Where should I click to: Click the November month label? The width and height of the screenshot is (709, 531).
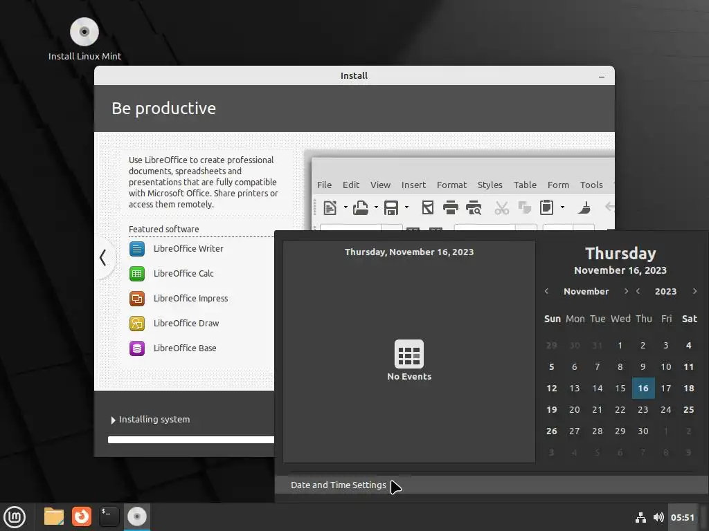[586, 291]
